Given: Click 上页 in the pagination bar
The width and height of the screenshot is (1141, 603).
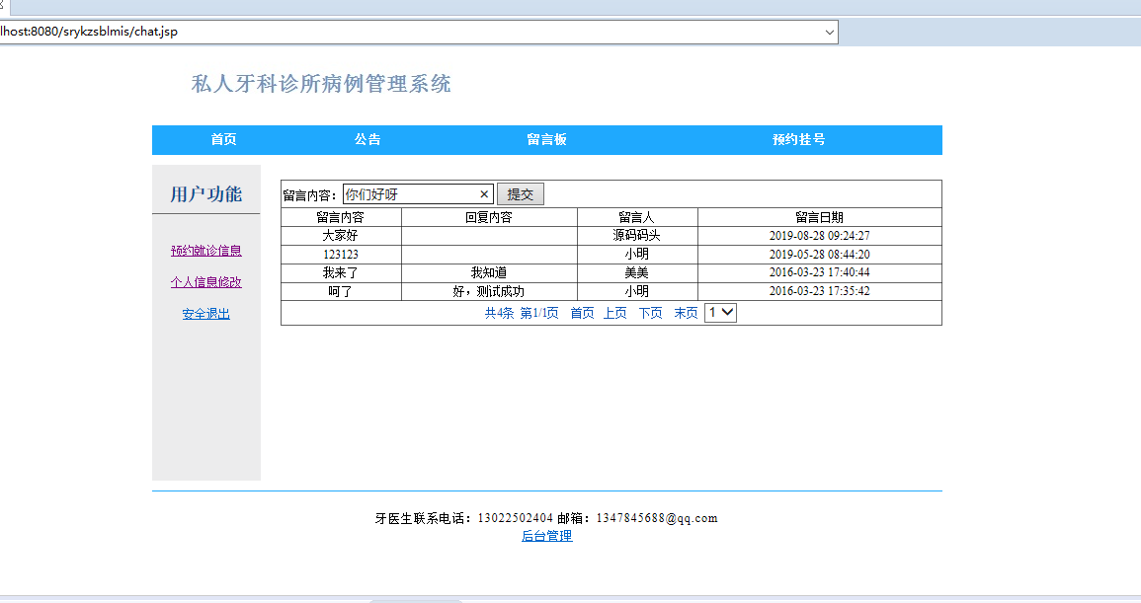Looking at the screenshot, I should (617, 312).
